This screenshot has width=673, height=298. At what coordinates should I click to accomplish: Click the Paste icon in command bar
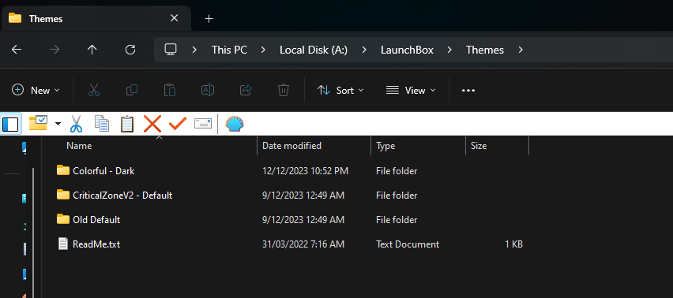(170, 91)
